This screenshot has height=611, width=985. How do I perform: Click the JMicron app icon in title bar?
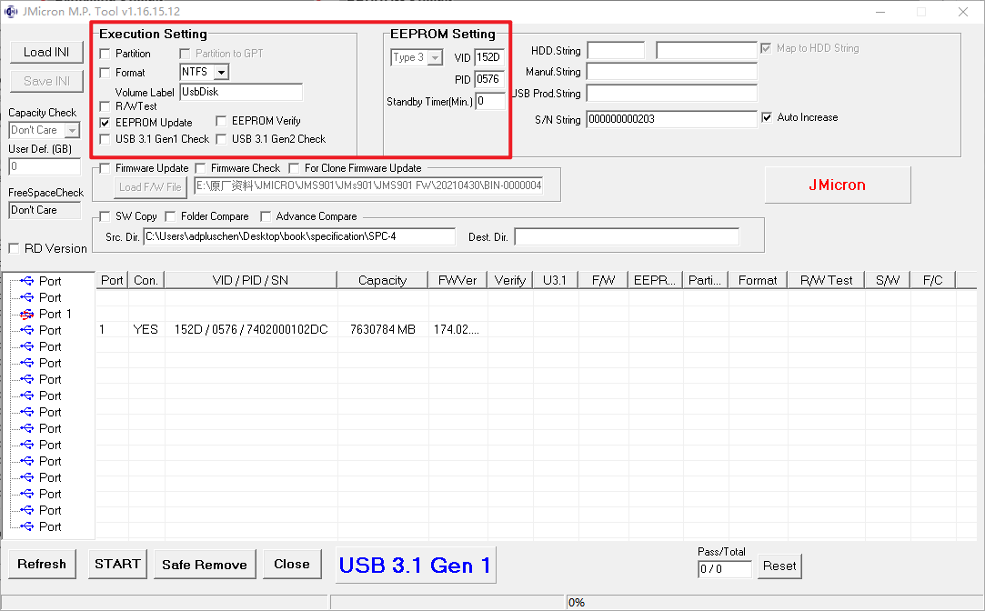point(11,12)
